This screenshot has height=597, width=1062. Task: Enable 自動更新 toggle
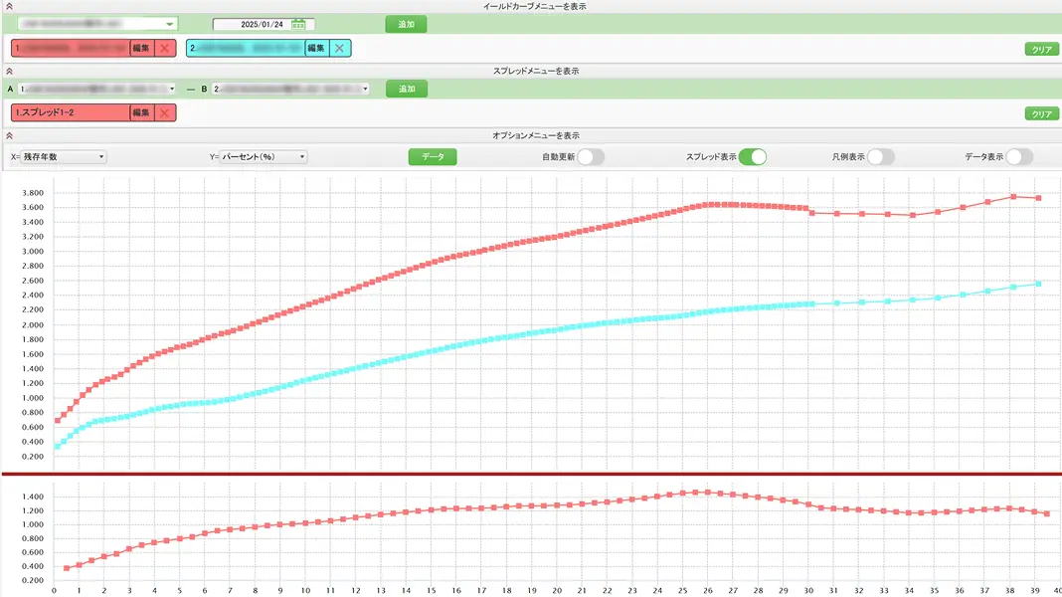591,156
